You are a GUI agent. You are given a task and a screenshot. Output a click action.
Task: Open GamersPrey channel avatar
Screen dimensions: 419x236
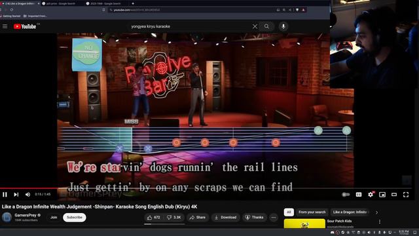pos(7,217)
